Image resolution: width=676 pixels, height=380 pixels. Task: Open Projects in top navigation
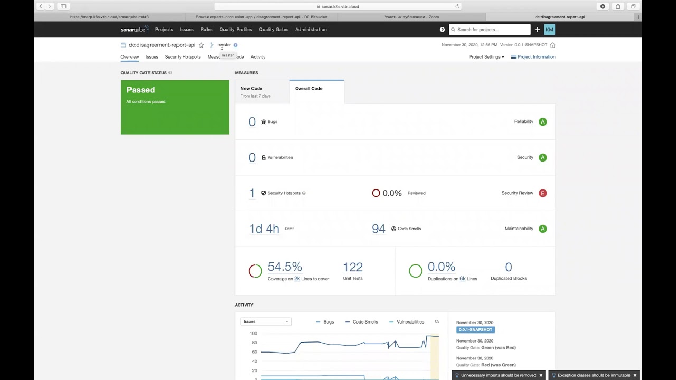click(164, 30)
